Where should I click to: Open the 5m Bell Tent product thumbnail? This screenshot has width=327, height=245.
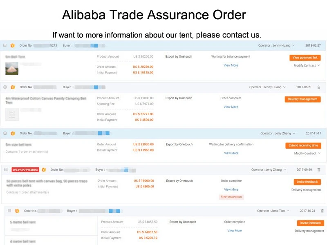[12, 68]
